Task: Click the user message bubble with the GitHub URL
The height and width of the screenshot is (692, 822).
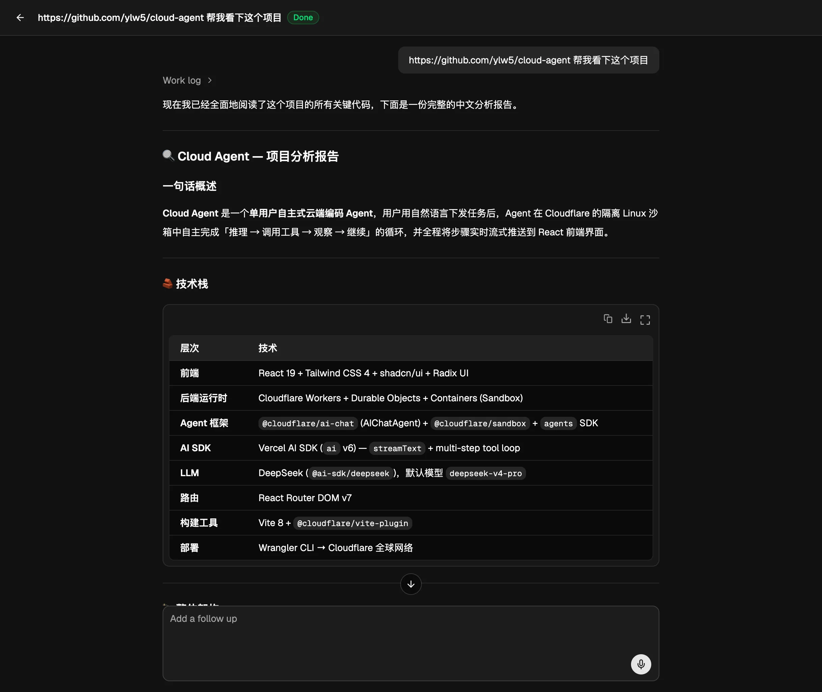Action: click(x=528, y=60)
